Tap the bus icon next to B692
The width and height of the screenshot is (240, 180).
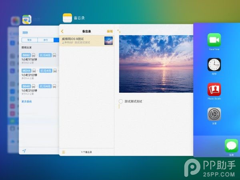pos(34,55)
